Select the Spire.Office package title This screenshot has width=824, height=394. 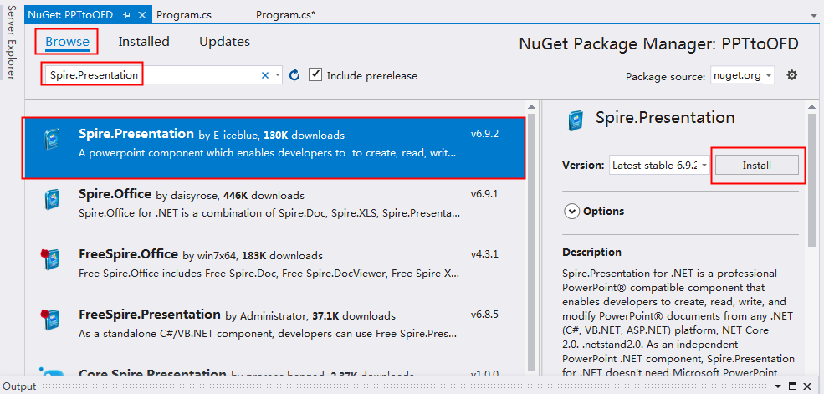(115, 194)
